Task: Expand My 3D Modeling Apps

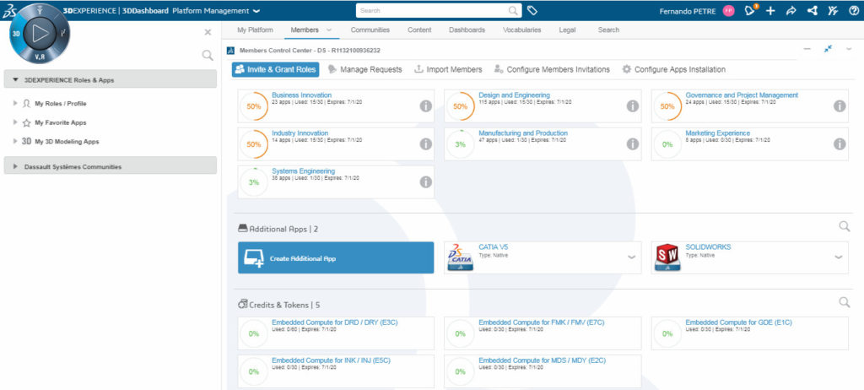Action: (x=15, y=141)
